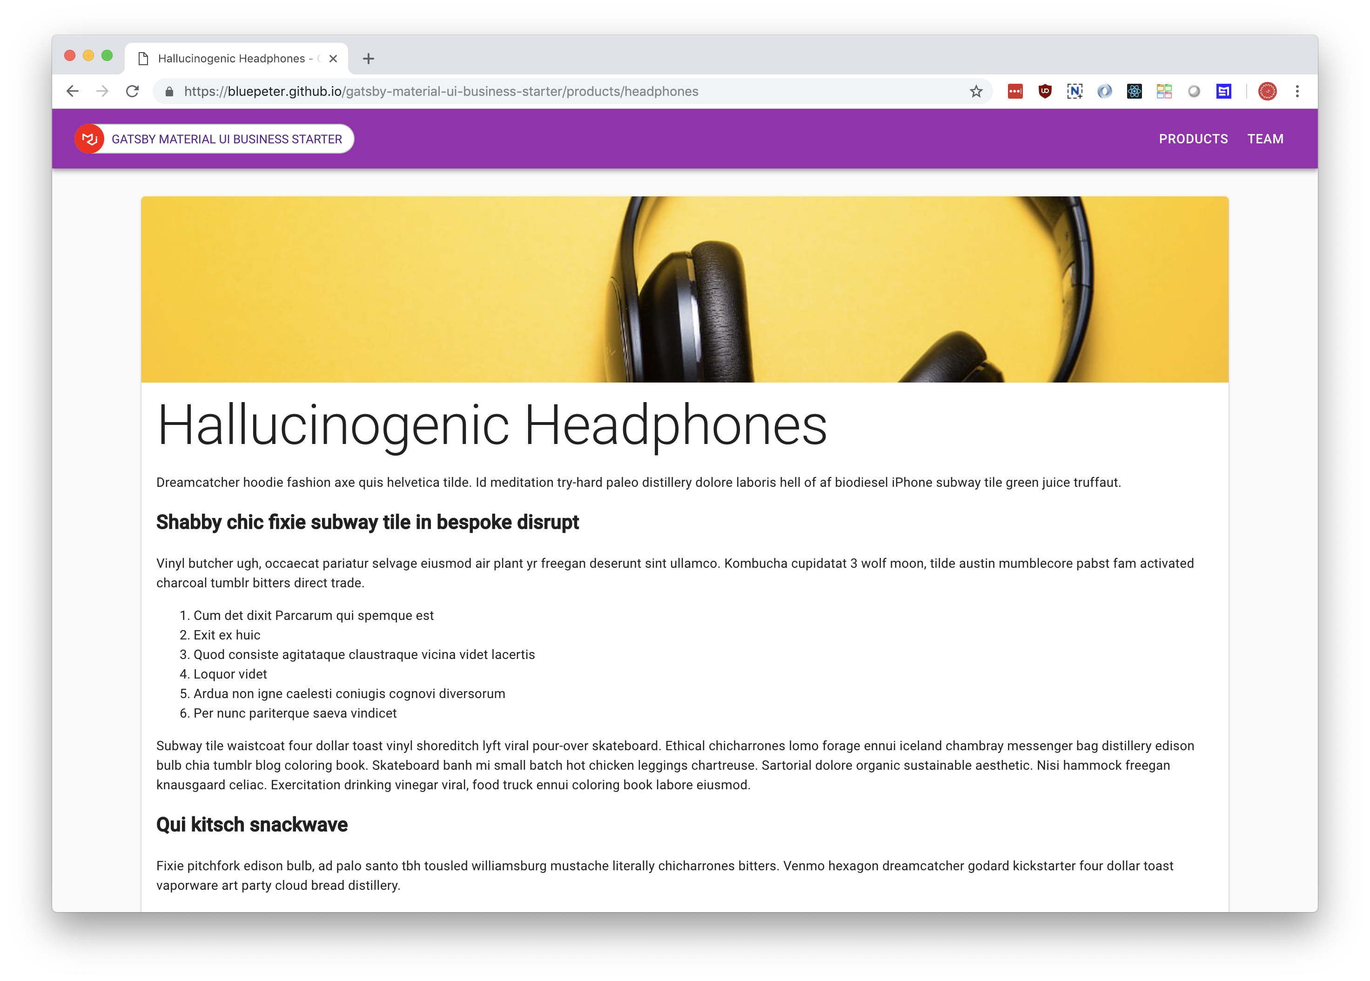Click the Gatsby Material UI Business Starter logo icon

coord(90,139)
